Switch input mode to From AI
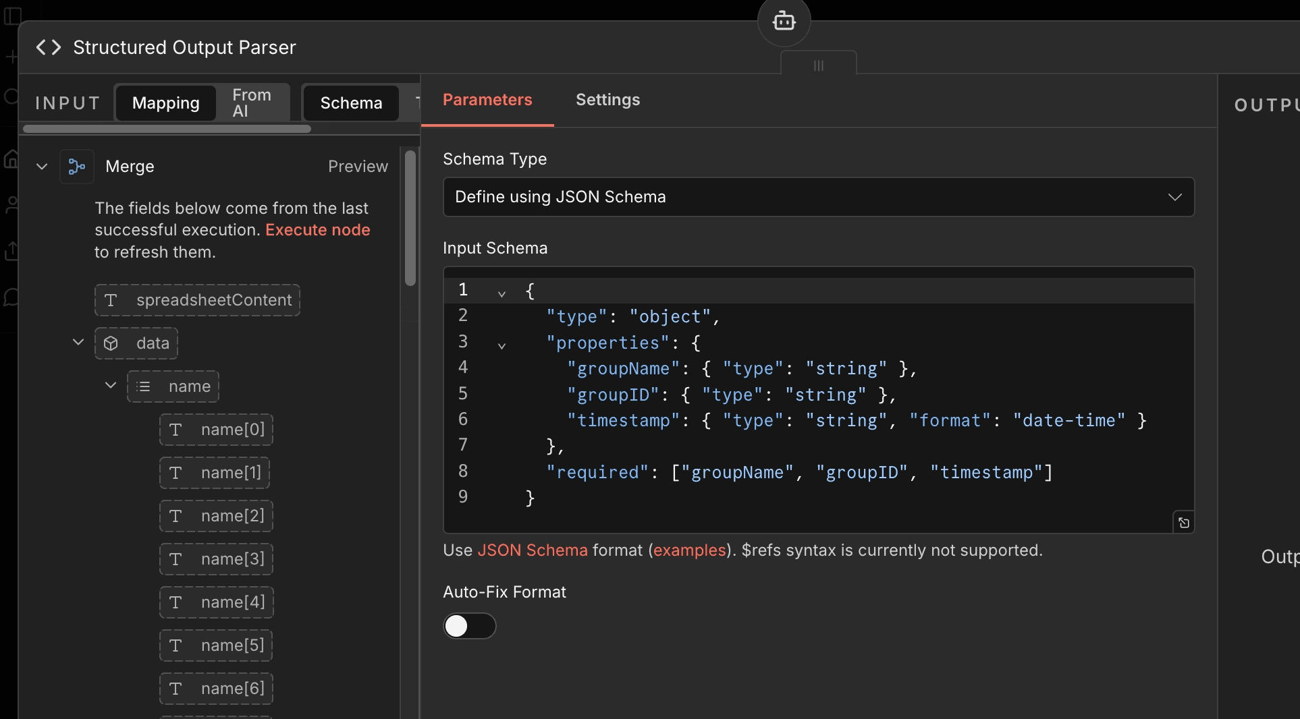This screenshot has height=719, width=1300. click(x=251, y=103)
